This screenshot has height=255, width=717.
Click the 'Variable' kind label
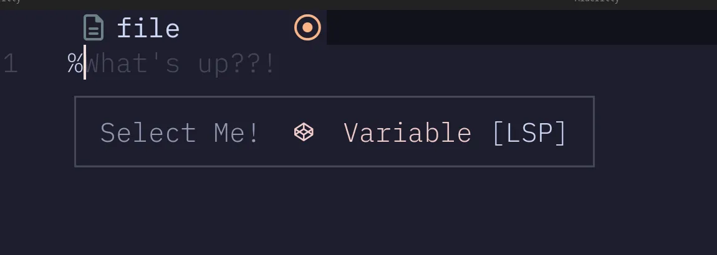click(x=407, y=132)
